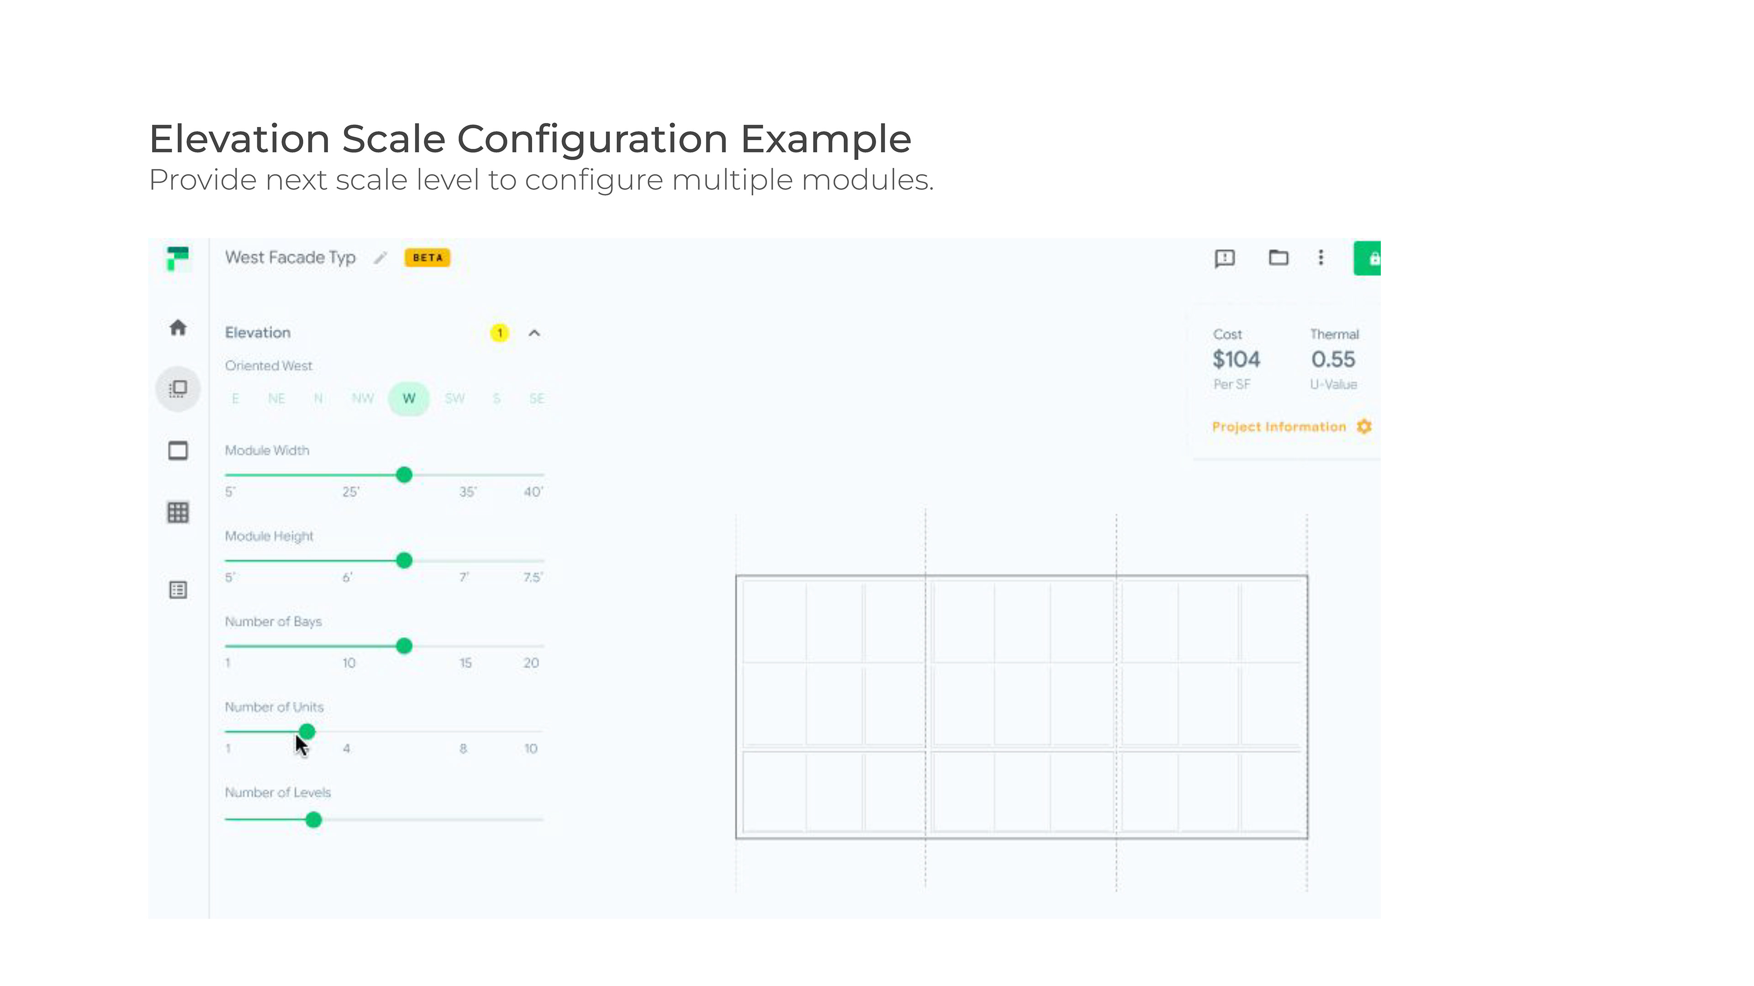
Task: Click the pencil icon to rename facade
Action: tap(380, 258)
